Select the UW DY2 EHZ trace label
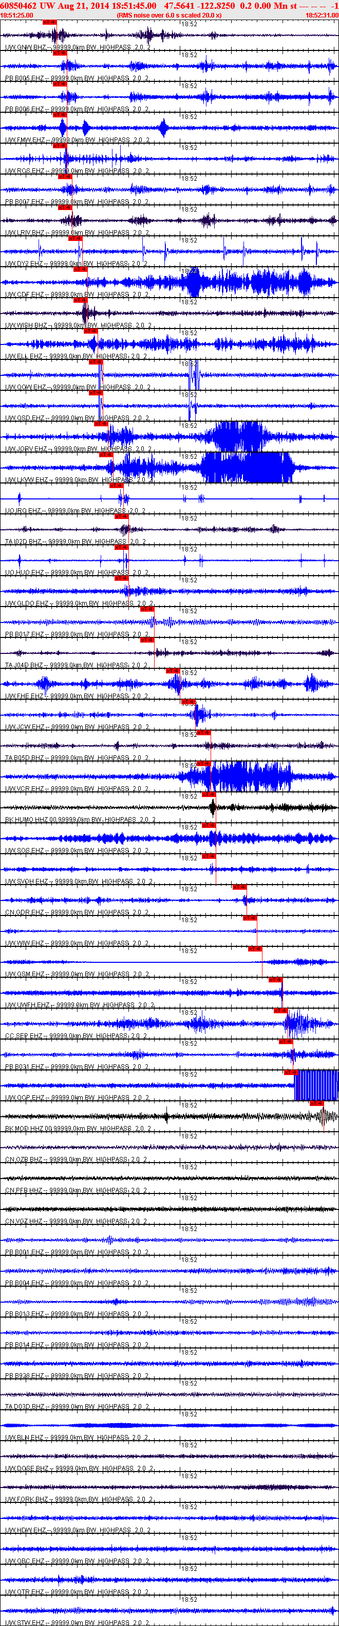The width and height of the screenshot is (339, 1626). 78,264
